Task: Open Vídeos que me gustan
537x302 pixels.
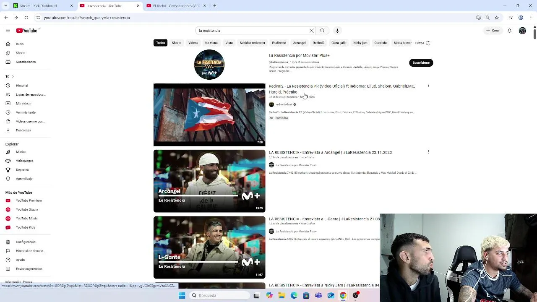Action: [x=30, y=121]
